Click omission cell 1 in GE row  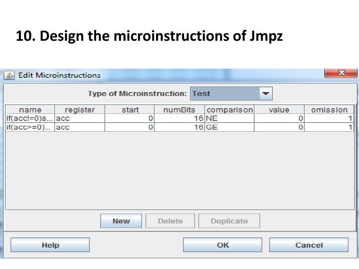tap(329, 127)
